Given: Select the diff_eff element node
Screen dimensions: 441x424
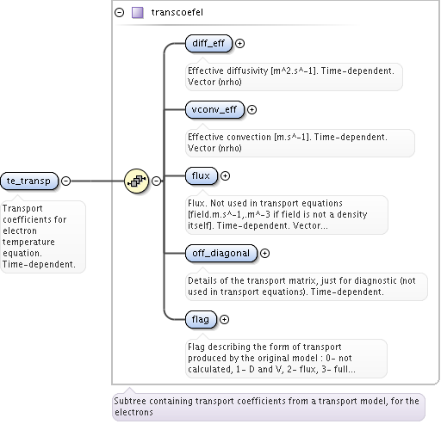Looking at the screenshot, I should pyautogui.click(x=208, y=43).
